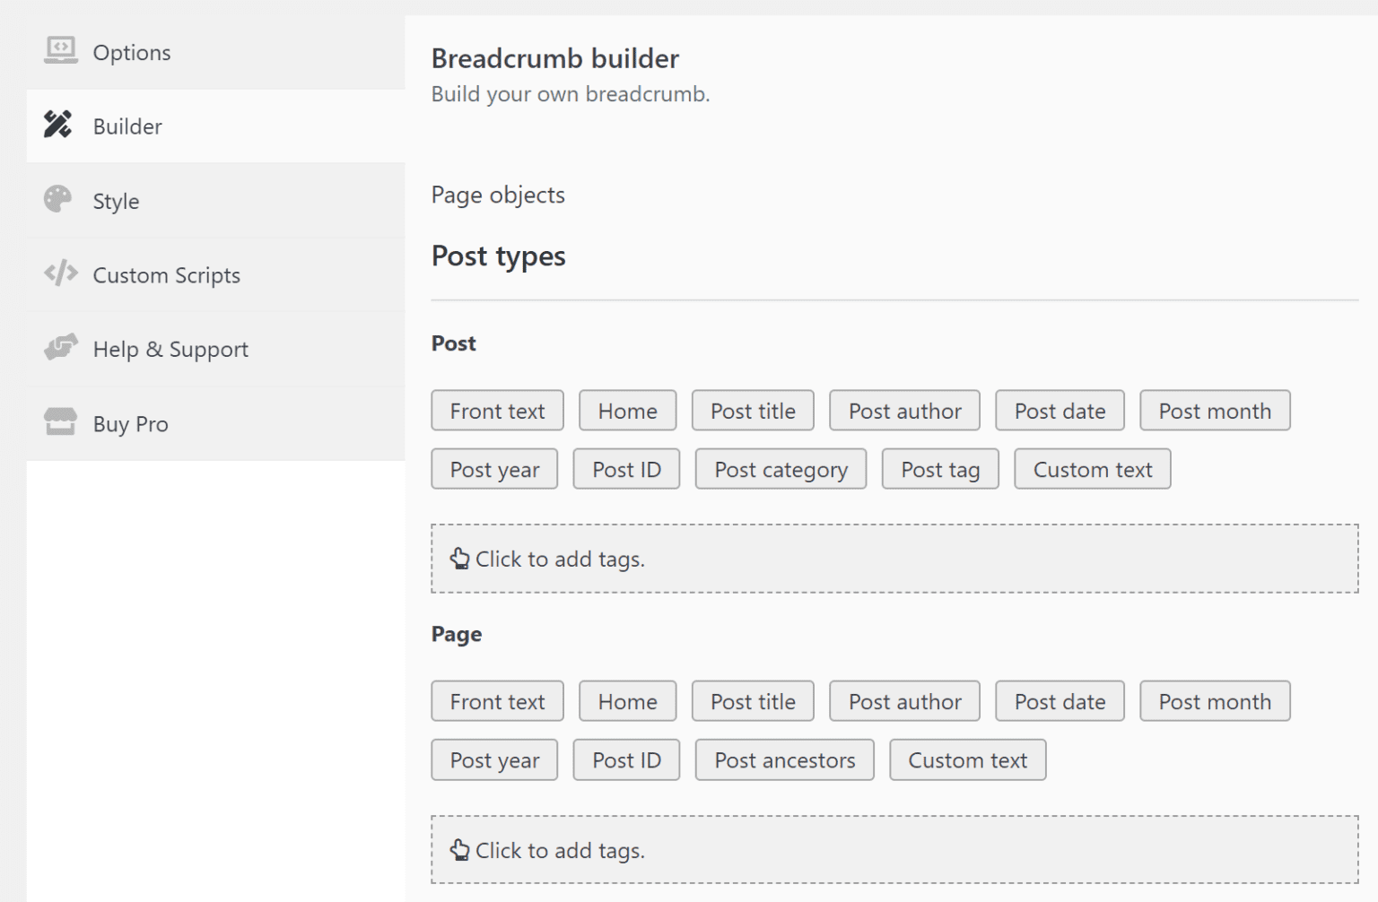Click the hand icon in the Page tags area
The image size is (1378, 902).
[460, 850]
